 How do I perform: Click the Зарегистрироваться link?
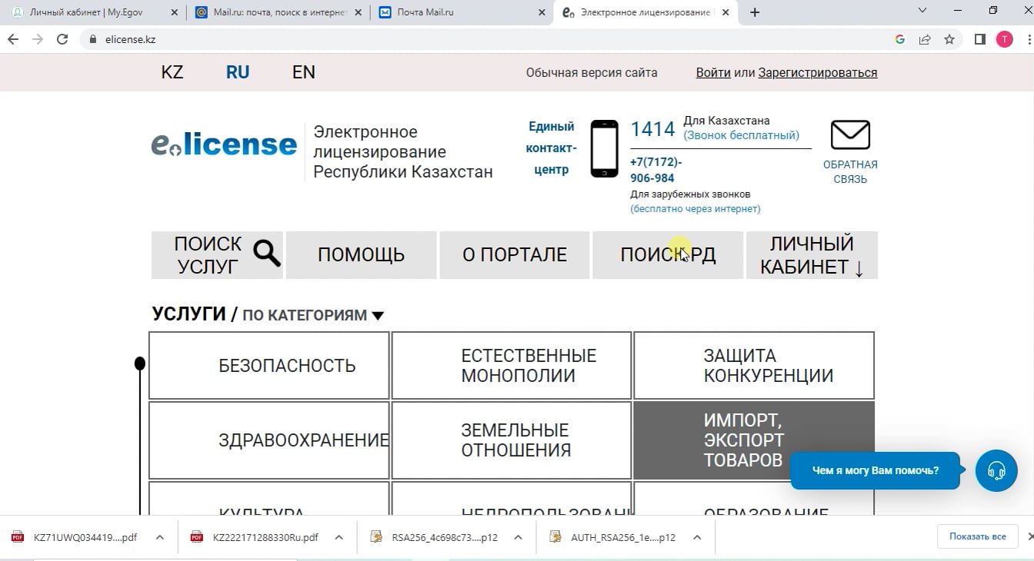pos(818,73)
